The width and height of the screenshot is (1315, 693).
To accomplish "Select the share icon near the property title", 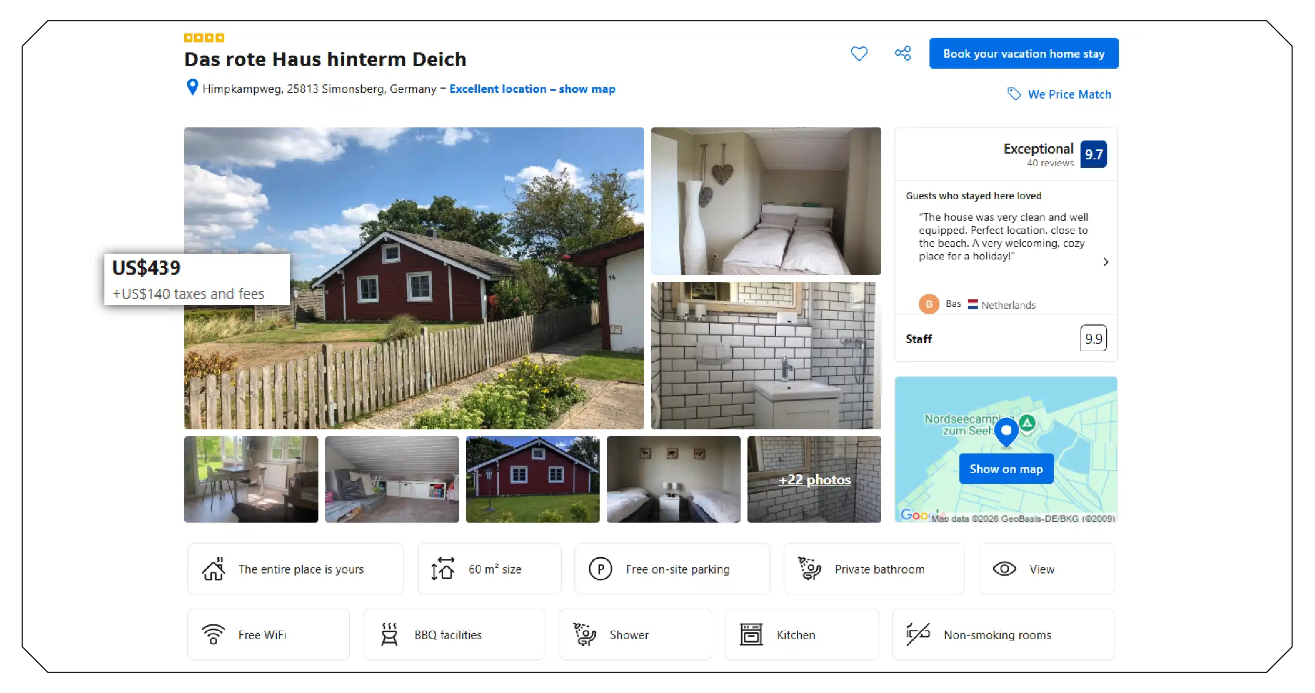I will [903, 53].
